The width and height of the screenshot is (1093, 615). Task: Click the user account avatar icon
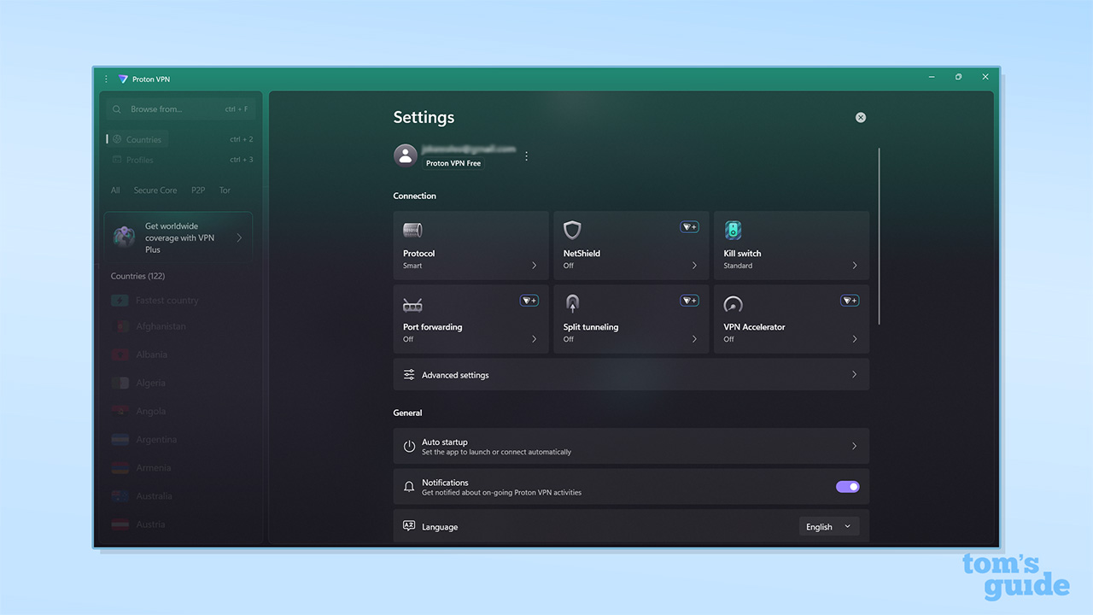point(405,155)
